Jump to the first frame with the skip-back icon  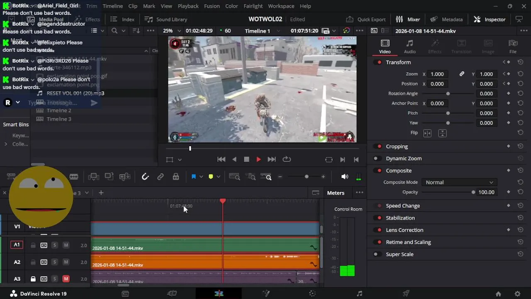(221, 159)
